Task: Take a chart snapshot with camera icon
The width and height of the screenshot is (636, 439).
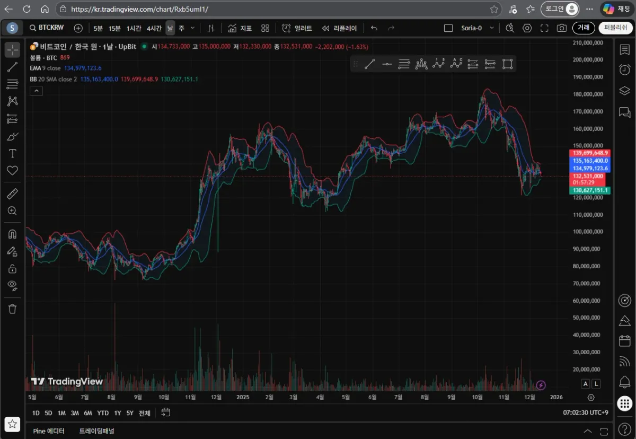Action: coord(562,28)
